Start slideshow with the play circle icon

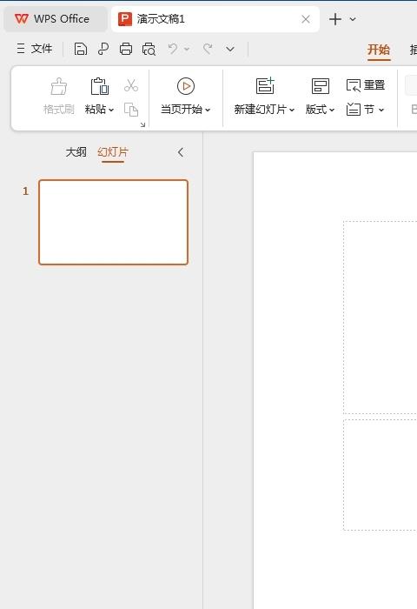click(x=186, y=86)
